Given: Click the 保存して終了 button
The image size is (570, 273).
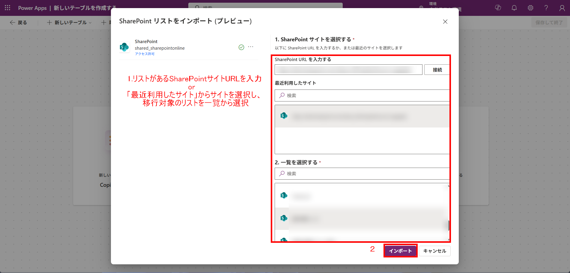Looking at the screenshot, I should [549, 22].
